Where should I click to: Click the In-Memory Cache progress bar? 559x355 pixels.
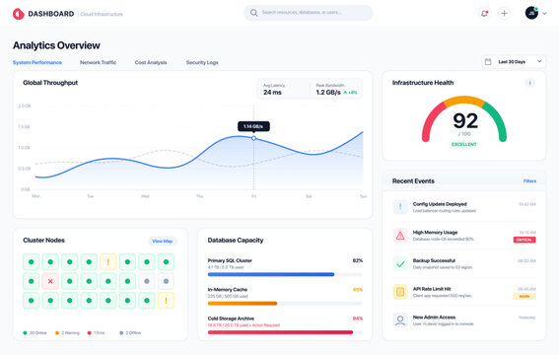point(285,304)
